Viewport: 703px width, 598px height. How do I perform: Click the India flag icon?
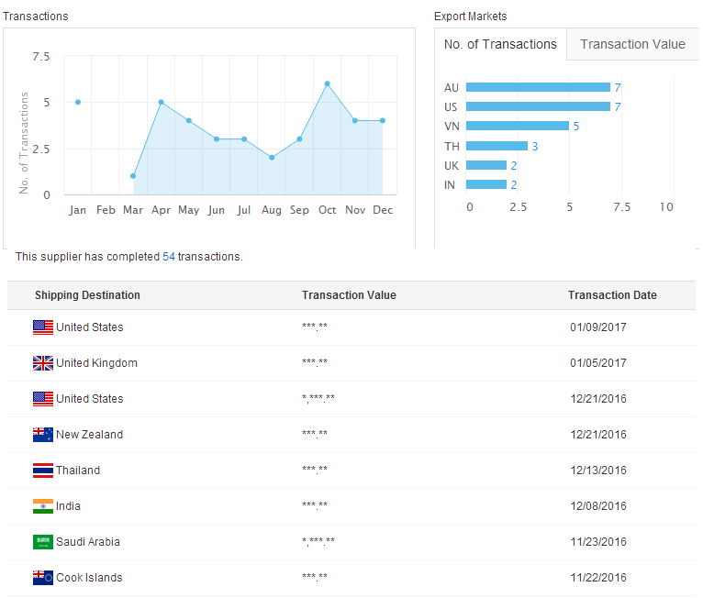pos(43,506)
